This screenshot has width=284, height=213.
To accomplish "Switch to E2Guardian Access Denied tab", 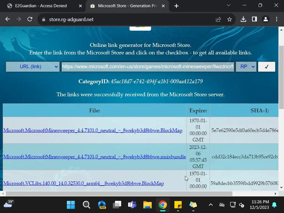I will (x=41, y=6).
